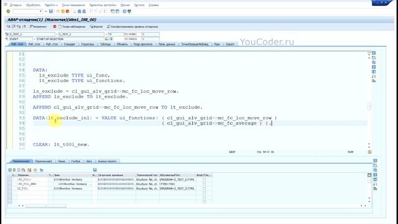Click variable name <FS_T001_NEW>

tap(27, 184)
